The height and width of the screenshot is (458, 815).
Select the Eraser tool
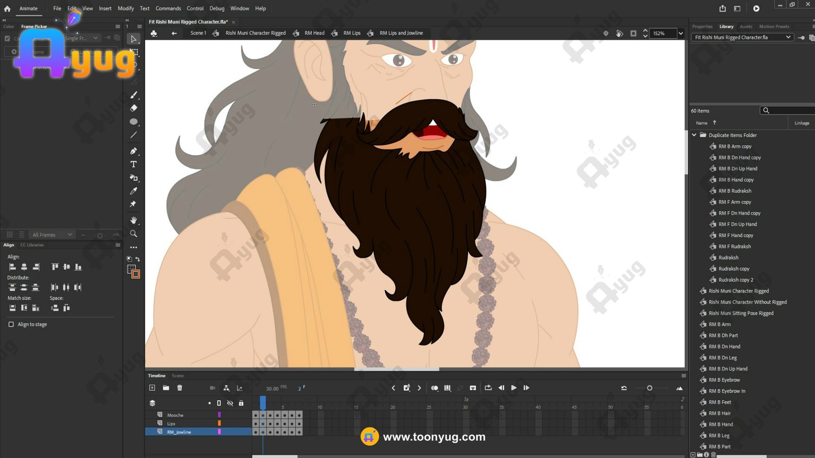tap(133, 108)
